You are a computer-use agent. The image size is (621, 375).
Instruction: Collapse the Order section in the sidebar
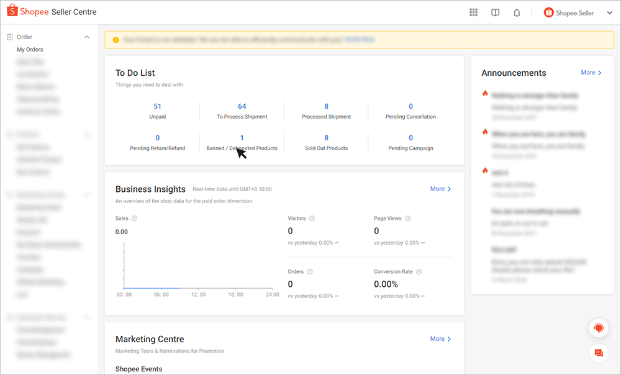87,37
